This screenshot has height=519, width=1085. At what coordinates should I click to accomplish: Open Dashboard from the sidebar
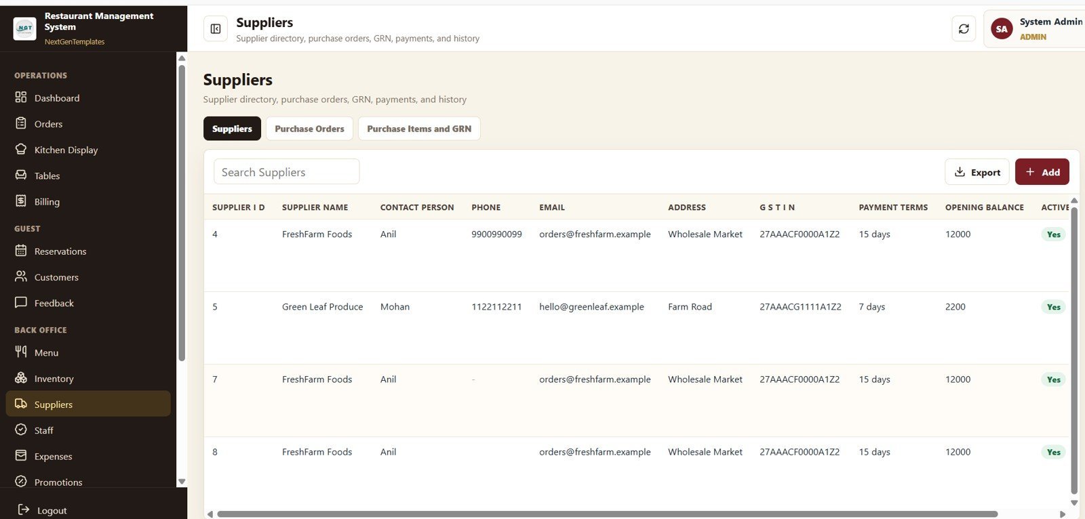88,98
